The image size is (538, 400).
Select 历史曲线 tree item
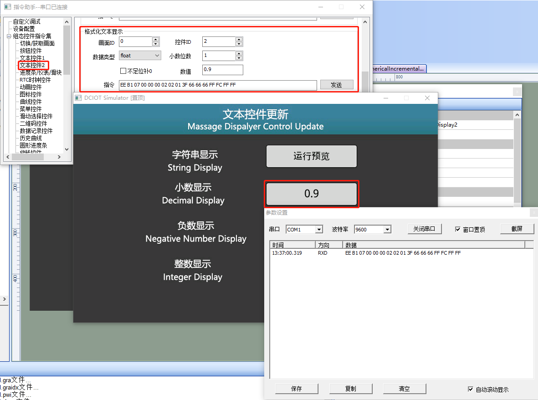(x=31, y=138)
